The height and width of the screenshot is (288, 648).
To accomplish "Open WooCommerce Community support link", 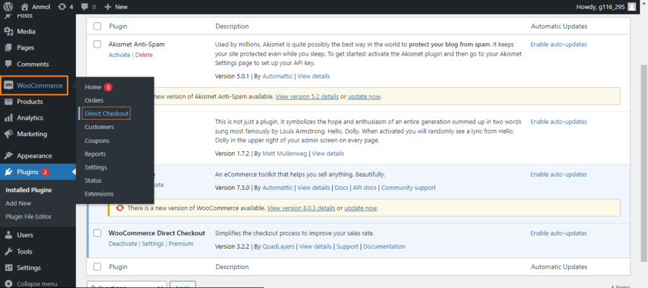I will point(408,187).
